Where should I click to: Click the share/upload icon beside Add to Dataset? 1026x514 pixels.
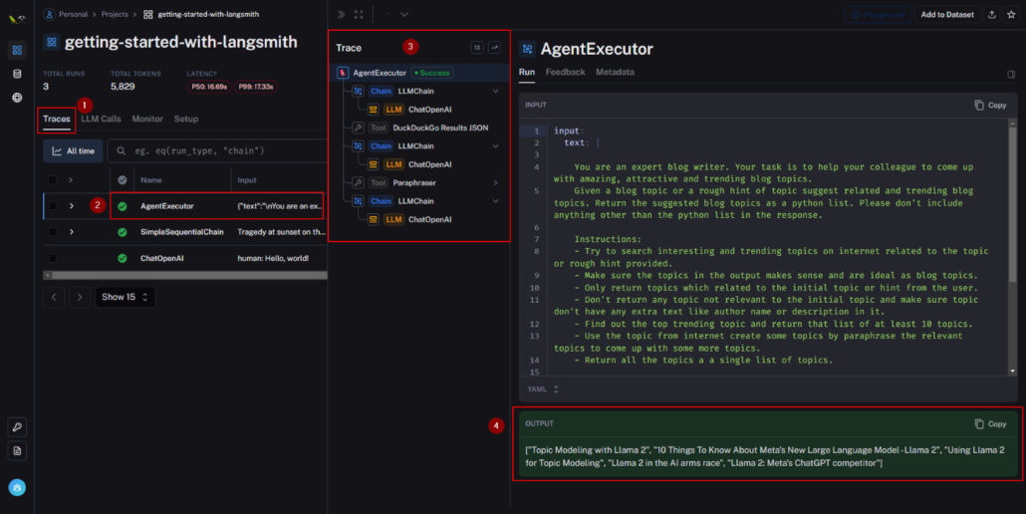click(991, 14)
